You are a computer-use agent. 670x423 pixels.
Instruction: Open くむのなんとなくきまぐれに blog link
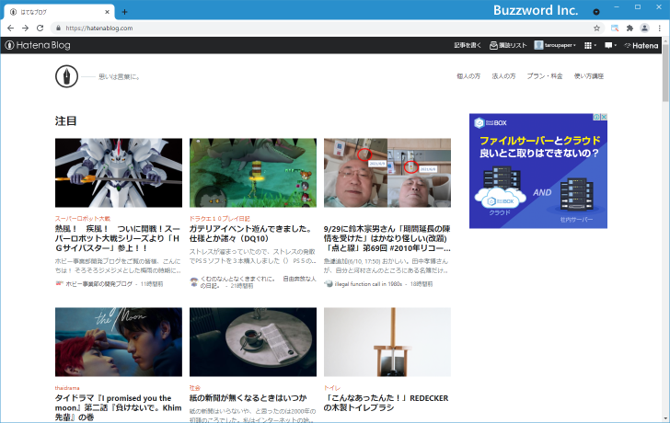[x=258, y=282]
